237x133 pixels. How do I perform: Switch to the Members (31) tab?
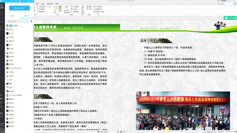point(27,15)
